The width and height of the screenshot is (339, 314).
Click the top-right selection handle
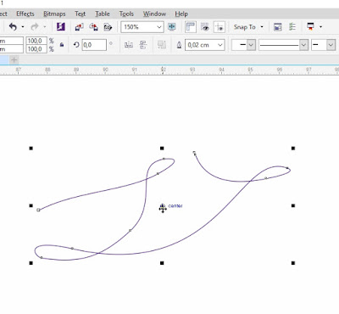point(293,149)
